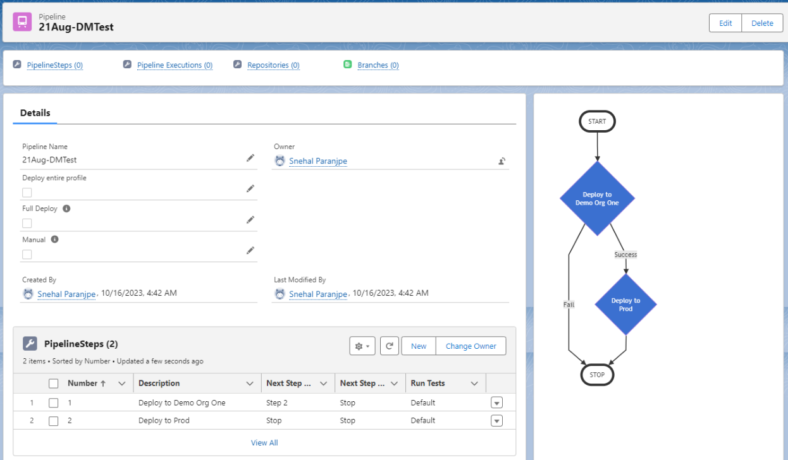Open Run Tests column dropdown
This screenshot has height=460, width=788.
pos(474,384)
